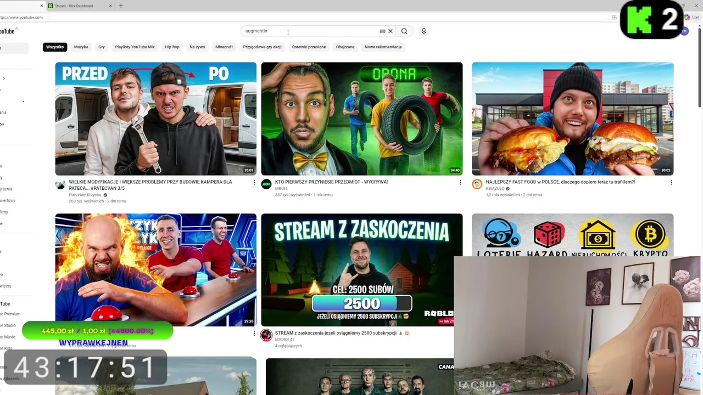The width and height of the screenshot is (703, 395).
Task: Go to MRGH channel name link
Action: [x=281, y=188]
